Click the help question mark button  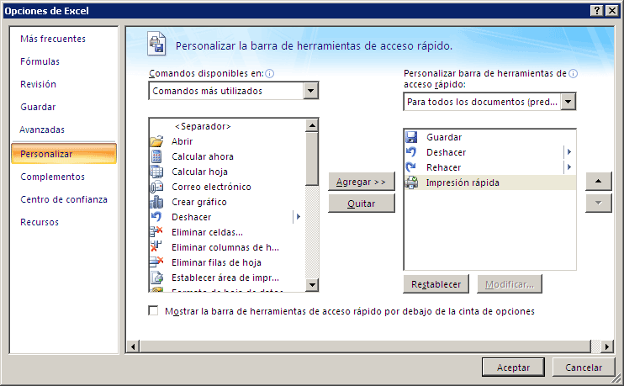[x=597, y=11]
